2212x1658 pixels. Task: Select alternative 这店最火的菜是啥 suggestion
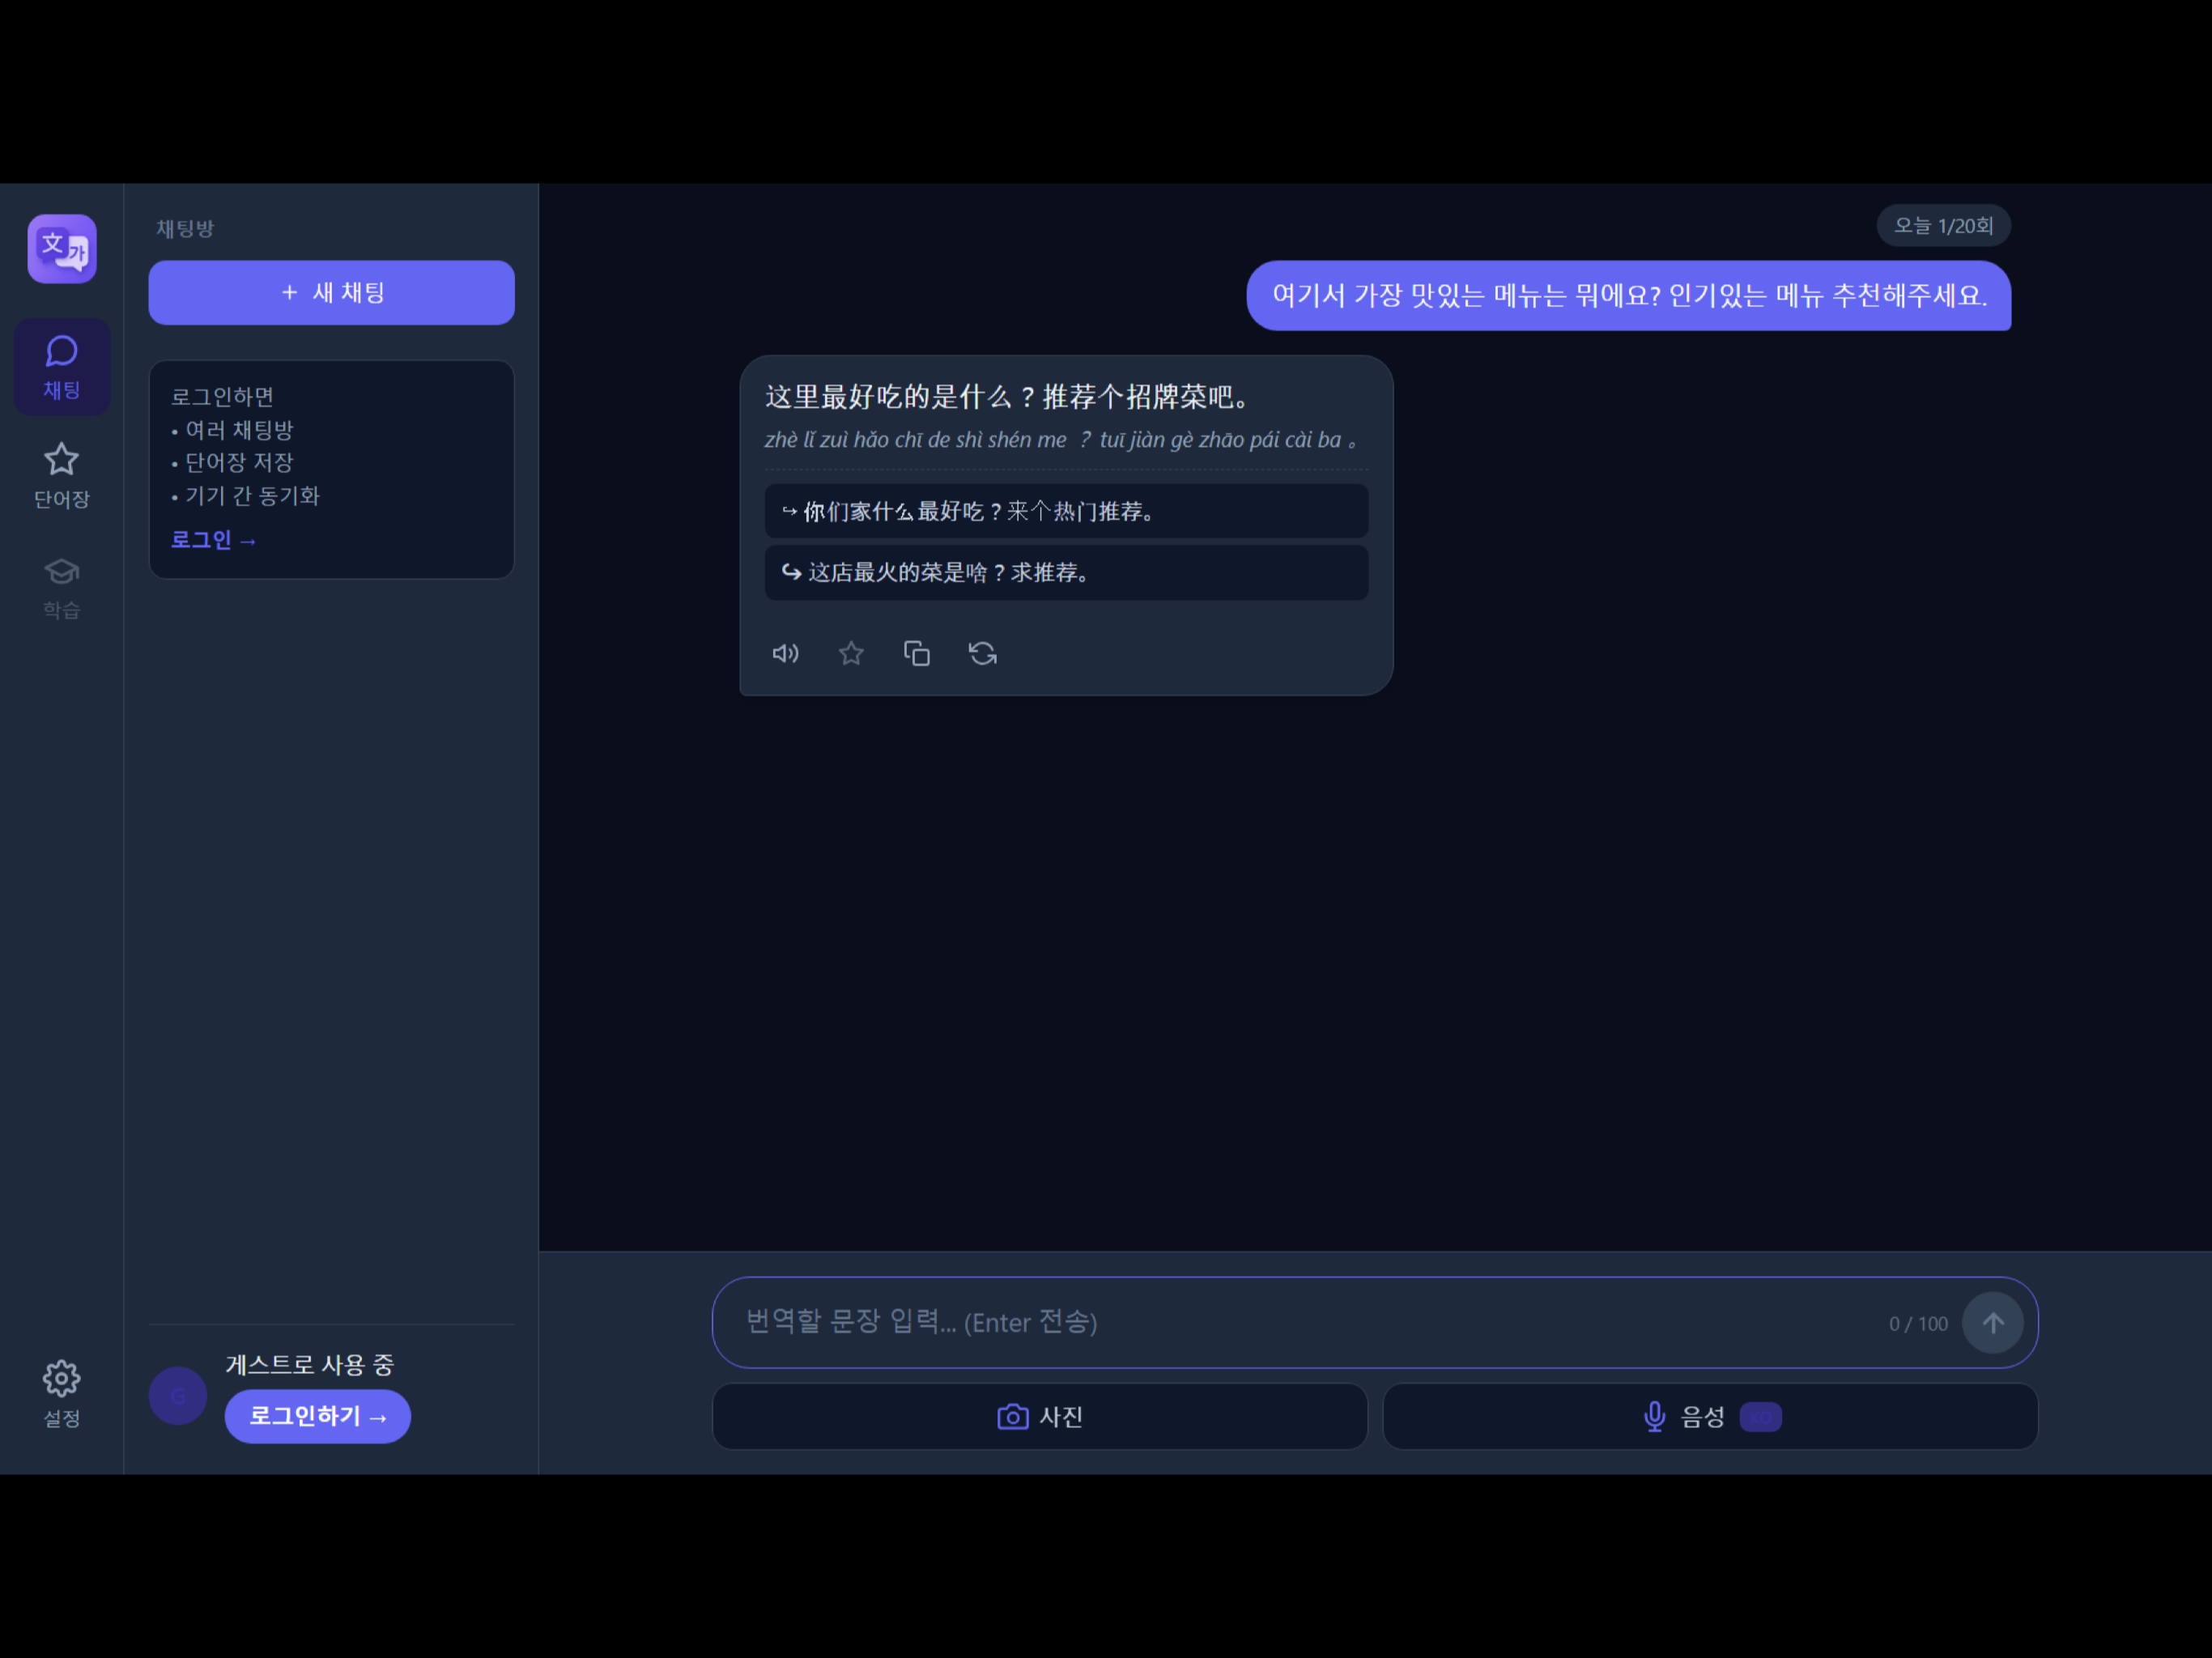pyautogui.click(x=1067, y=572)
